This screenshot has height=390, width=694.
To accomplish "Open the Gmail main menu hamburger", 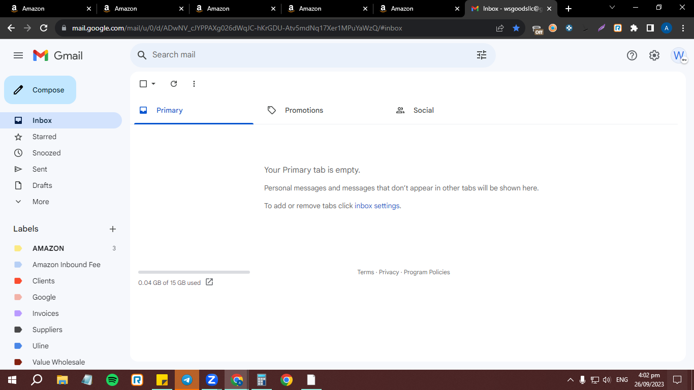I will click(x=18, y=55).
